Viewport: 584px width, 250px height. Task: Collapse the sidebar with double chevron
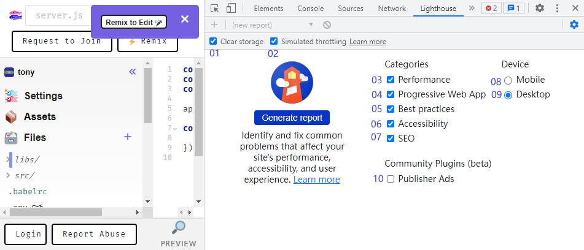click(132, 72)
